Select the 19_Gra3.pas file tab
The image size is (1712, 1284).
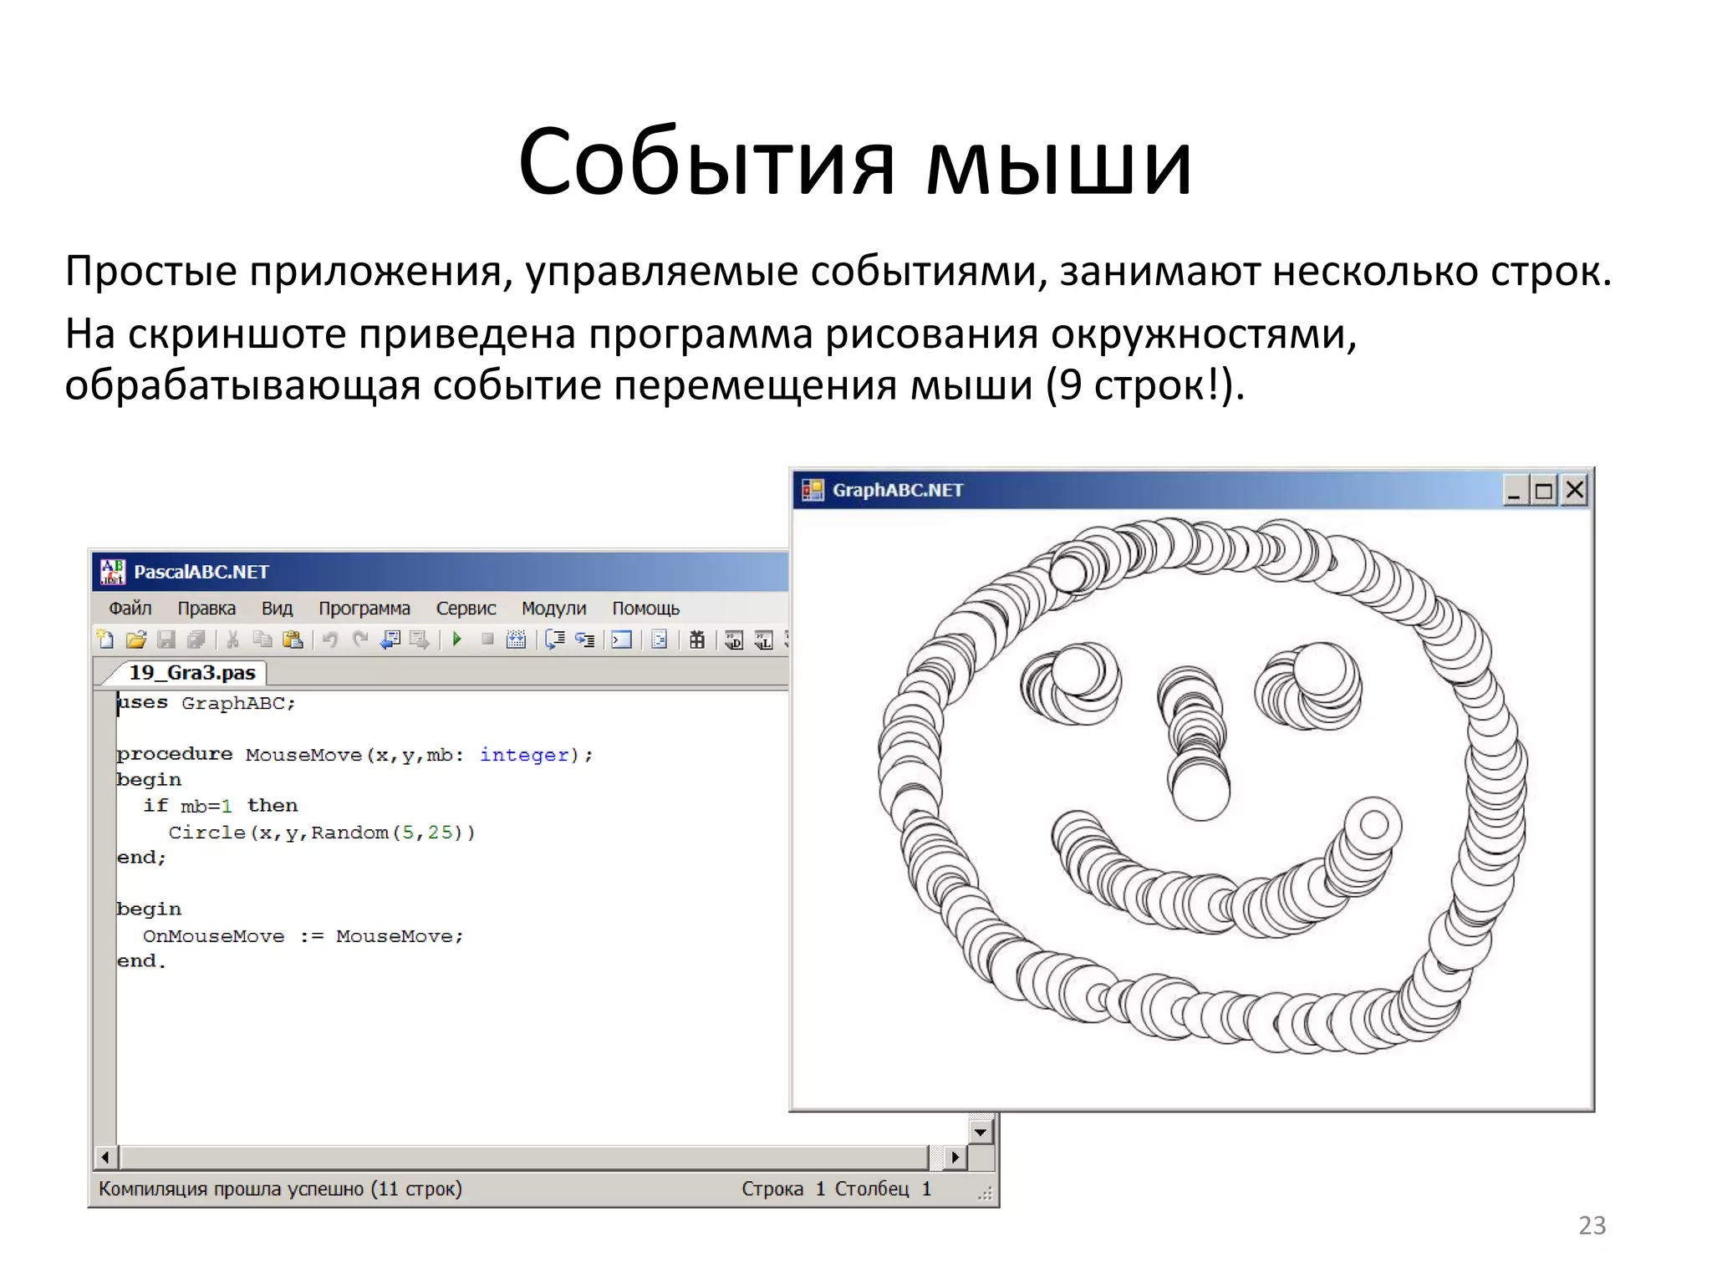point(191,672)
